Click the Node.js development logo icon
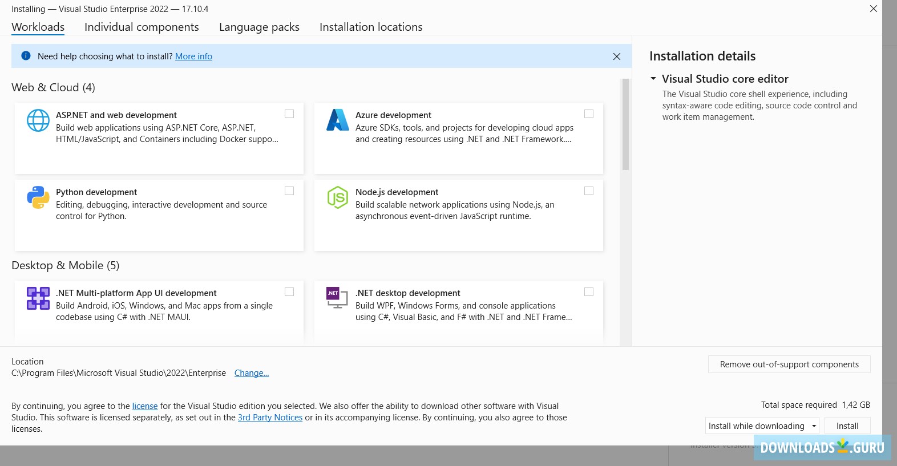 338,197
